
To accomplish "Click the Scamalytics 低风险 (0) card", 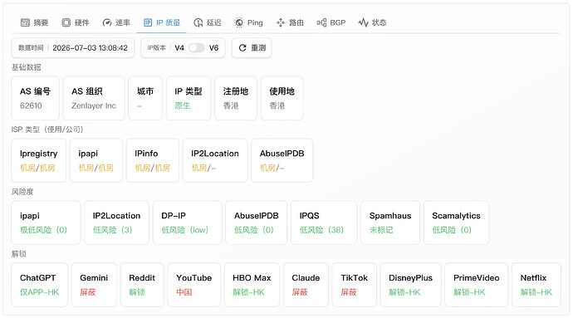I will tap(457, 223).
